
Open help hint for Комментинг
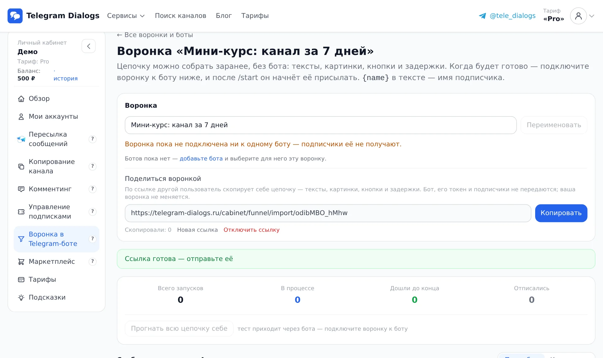pyautogui.click(x=92, y=189)
